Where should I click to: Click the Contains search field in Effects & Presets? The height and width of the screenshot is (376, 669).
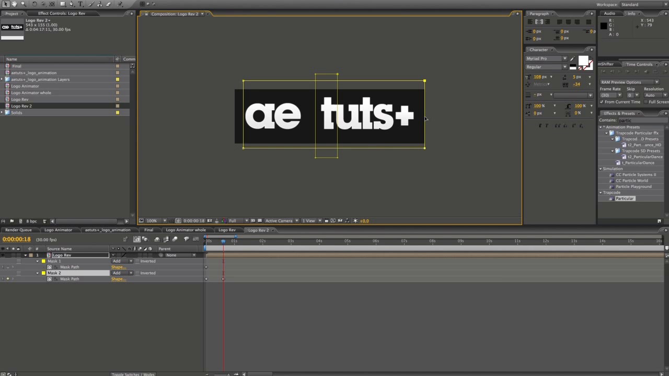point(642,120)
